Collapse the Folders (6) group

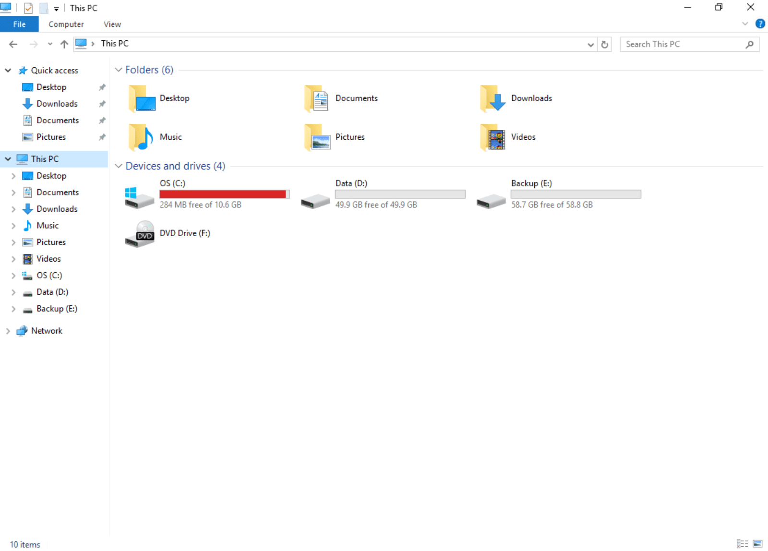click(119, 70)
